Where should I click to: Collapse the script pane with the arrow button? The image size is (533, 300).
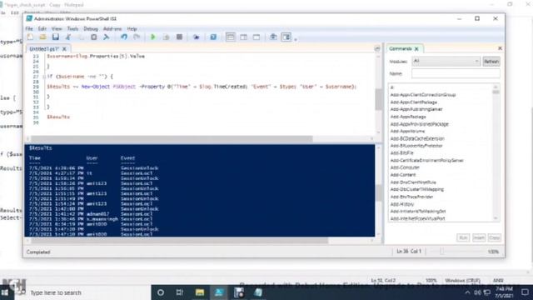(377, 49)
